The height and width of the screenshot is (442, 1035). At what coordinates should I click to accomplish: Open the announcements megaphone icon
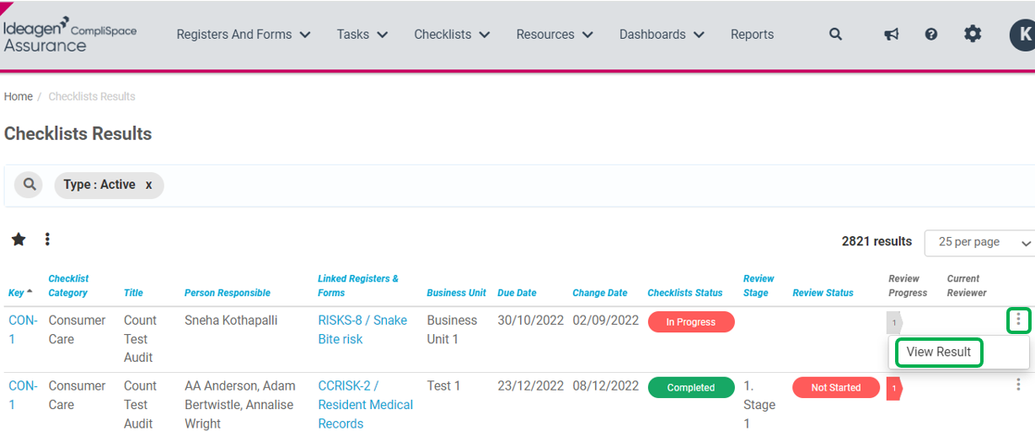pyautogui.click(x=891, y=35)
